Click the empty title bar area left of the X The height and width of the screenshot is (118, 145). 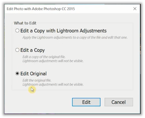click(x=104, y=9)
